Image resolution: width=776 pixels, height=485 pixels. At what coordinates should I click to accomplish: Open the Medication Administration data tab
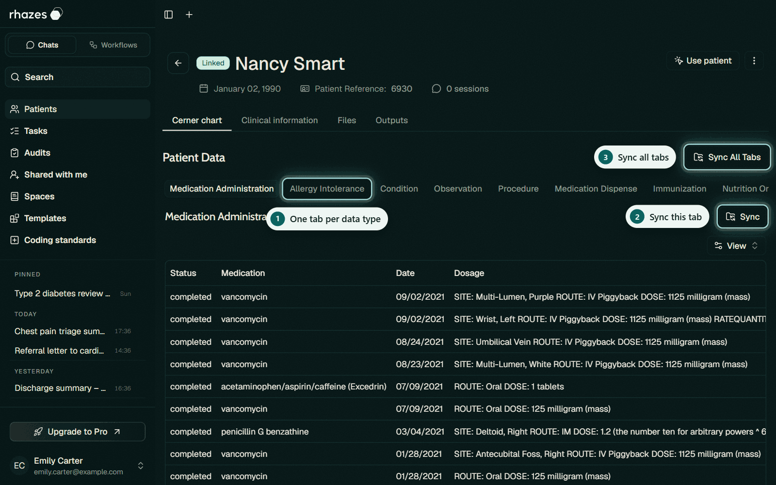point(222,189)
